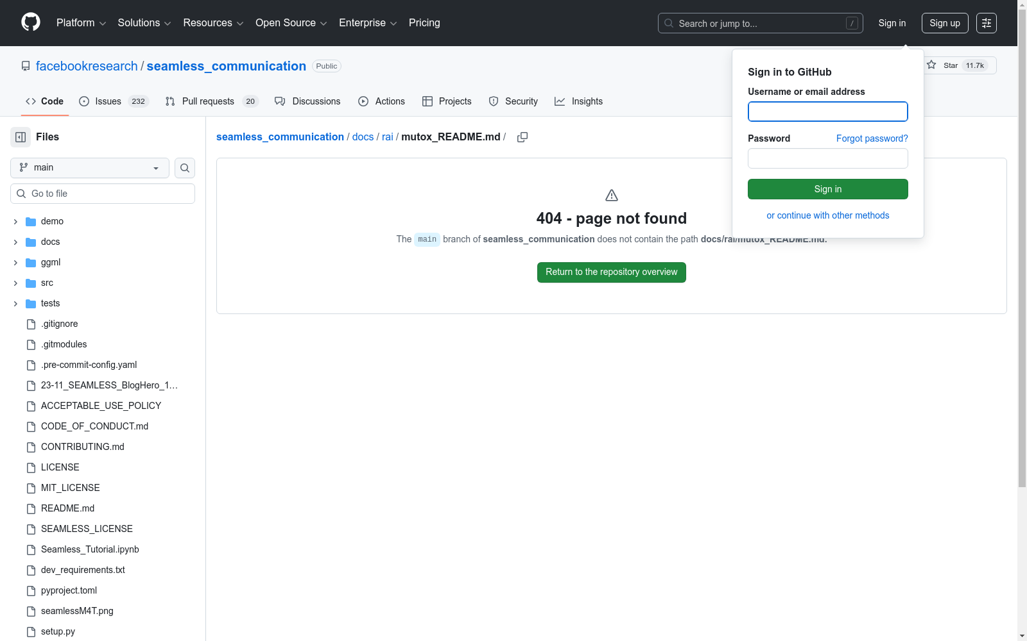Click the green Sign in button

click(x=828, y=189)
